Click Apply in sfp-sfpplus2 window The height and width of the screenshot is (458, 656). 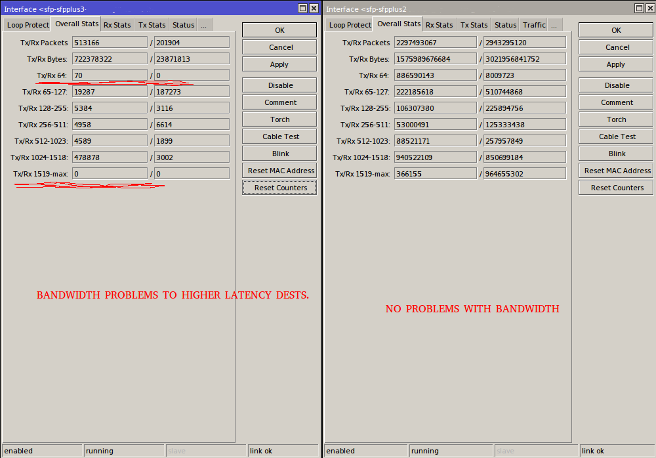616,64
